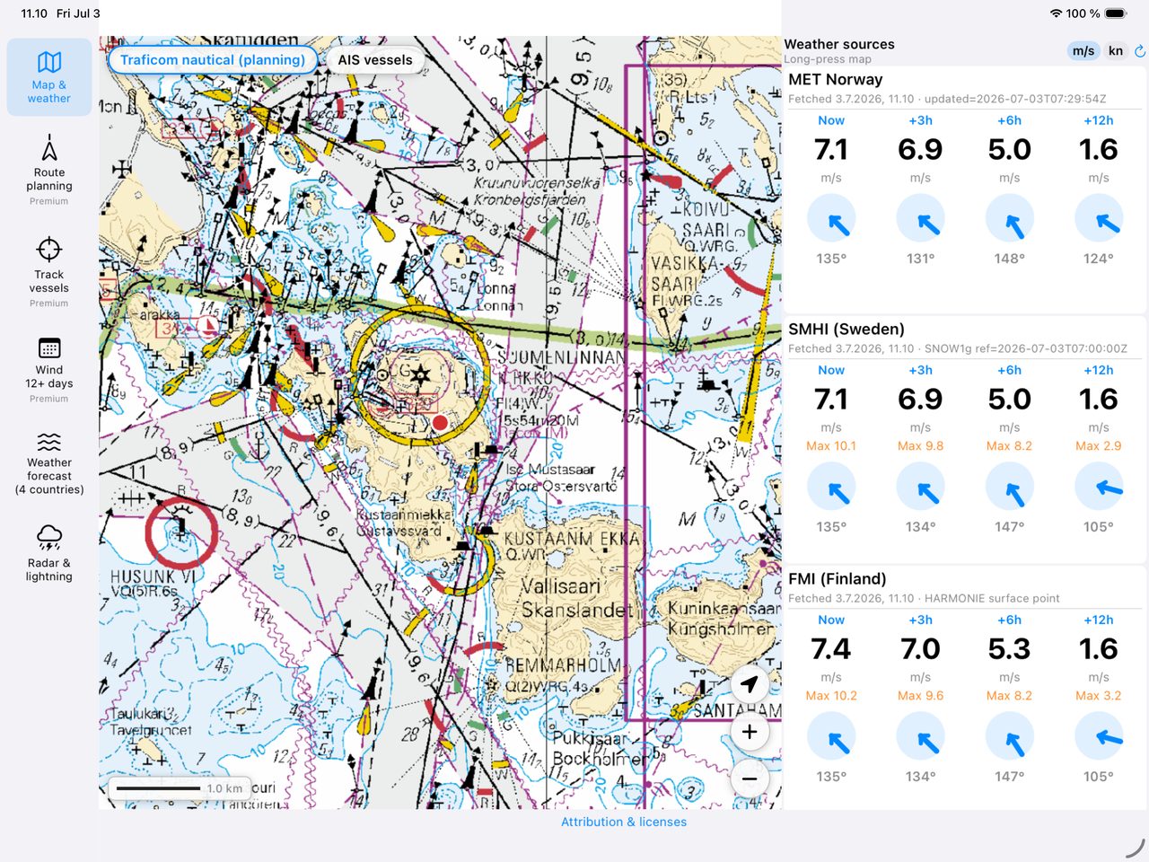This screenshot has height=862, width=1149.
Task: Tap the Suomenlinna label on chart
Action: click(x=563, y=357)
